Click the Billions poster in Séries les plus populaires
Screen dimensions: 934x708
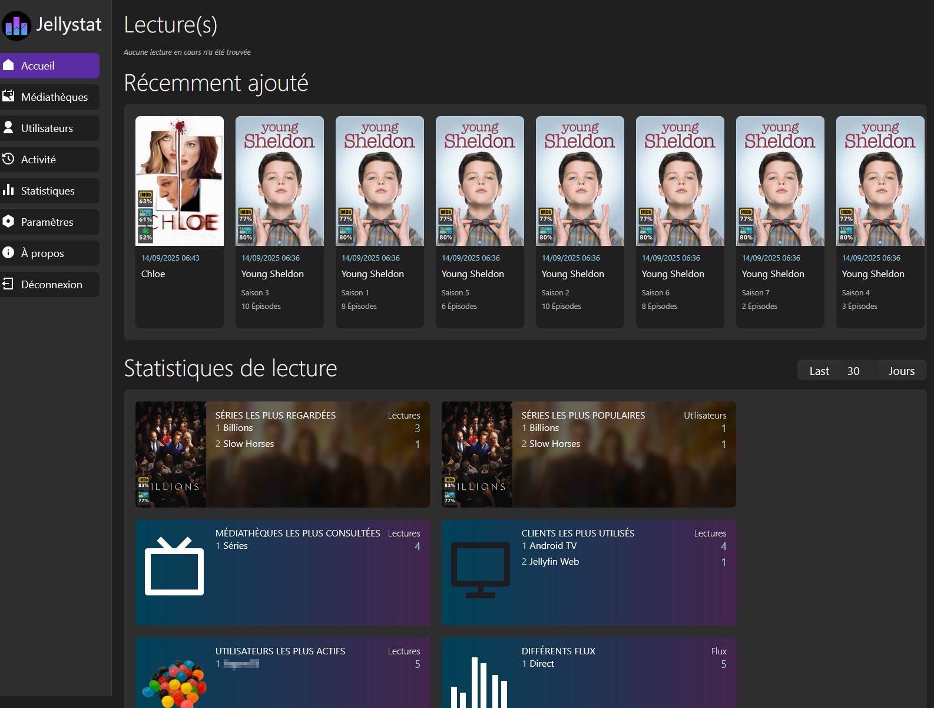tap(477, 455)
